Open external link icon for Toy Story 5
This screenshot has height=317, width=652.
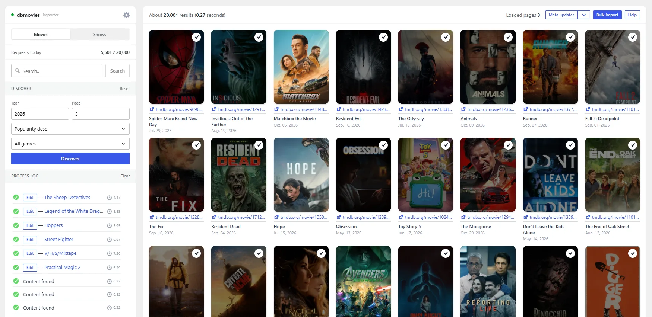tap(401, 217)
